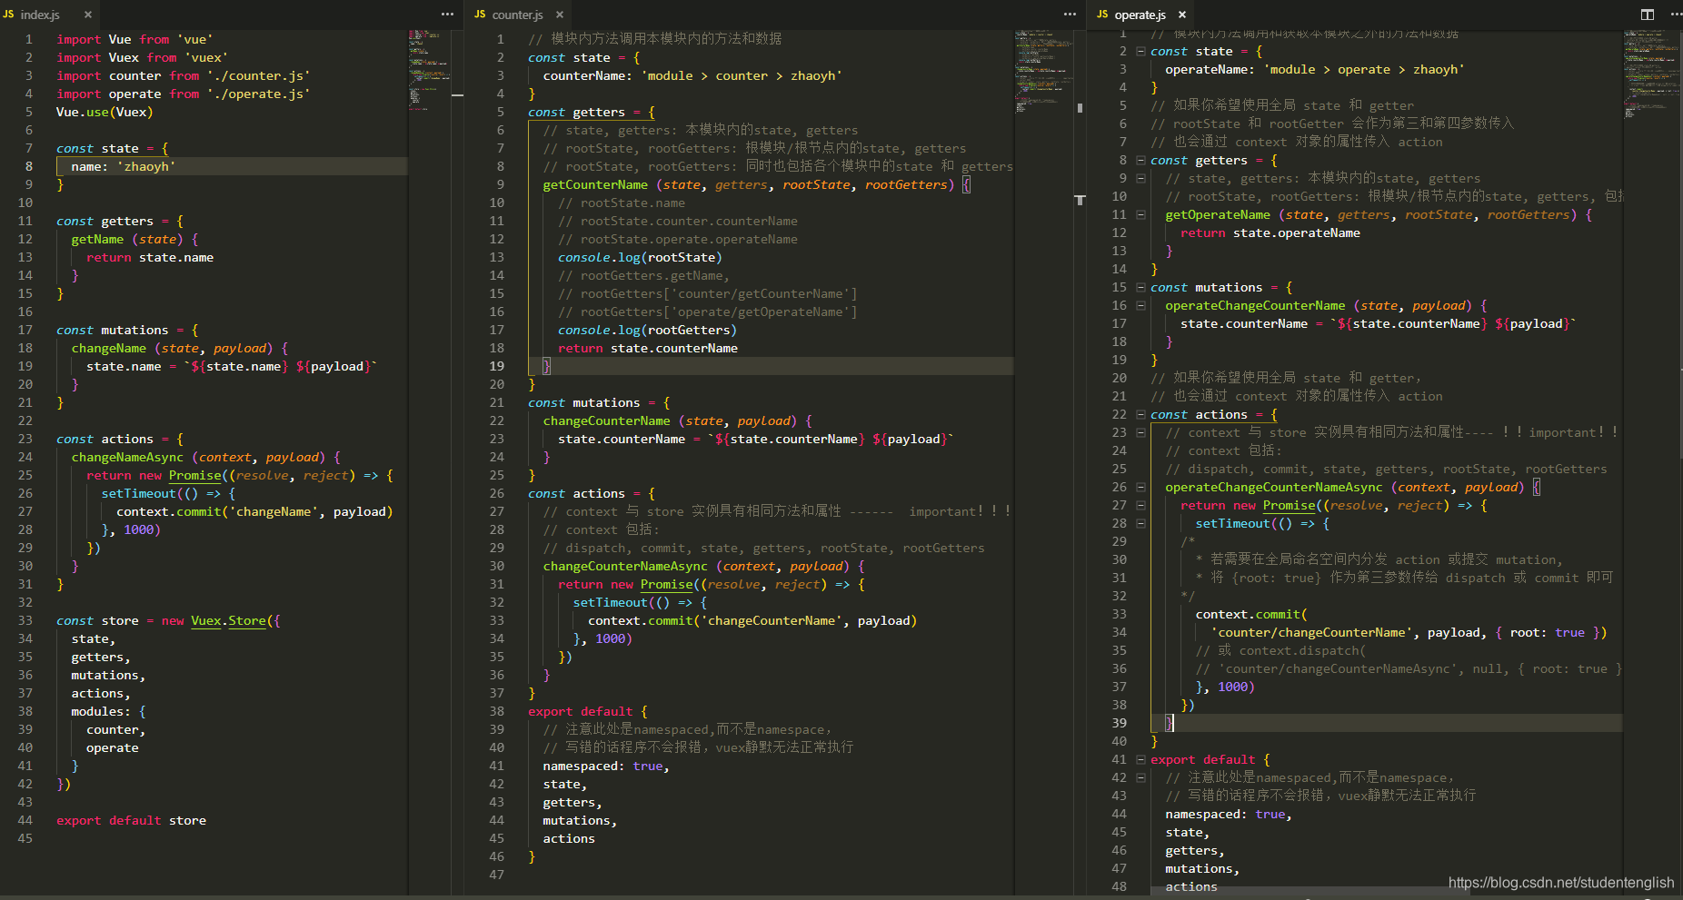Close the operate.js tab
1683x900 pixels.
click(x=1182, y=15)
